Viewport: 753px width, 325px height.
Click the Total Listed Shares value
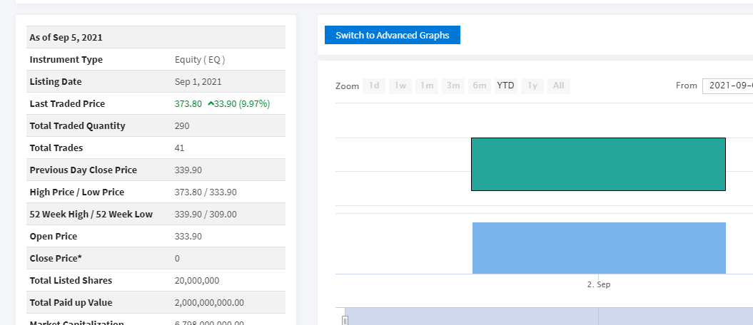point(197,281)
